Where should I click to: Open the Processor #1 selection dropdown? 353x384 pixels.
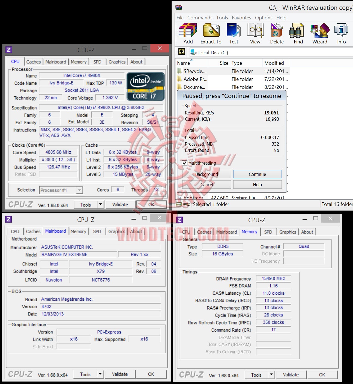coord(80,190)
